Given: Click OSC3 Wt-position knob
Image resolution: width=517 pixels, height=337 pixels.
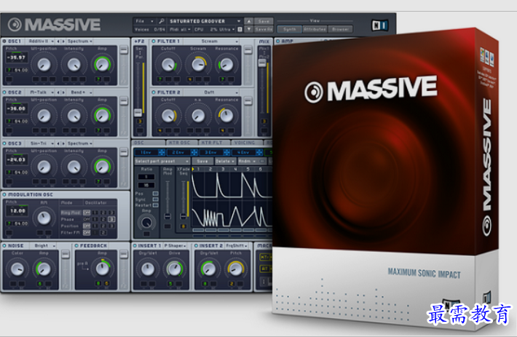Looking at the screenshot, I should click(x=44, y=167).
